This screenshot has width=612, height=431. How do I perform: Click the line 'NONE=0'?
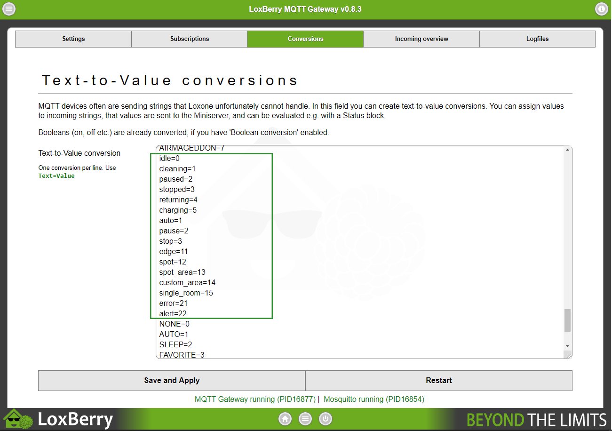(x=175, y=324)
